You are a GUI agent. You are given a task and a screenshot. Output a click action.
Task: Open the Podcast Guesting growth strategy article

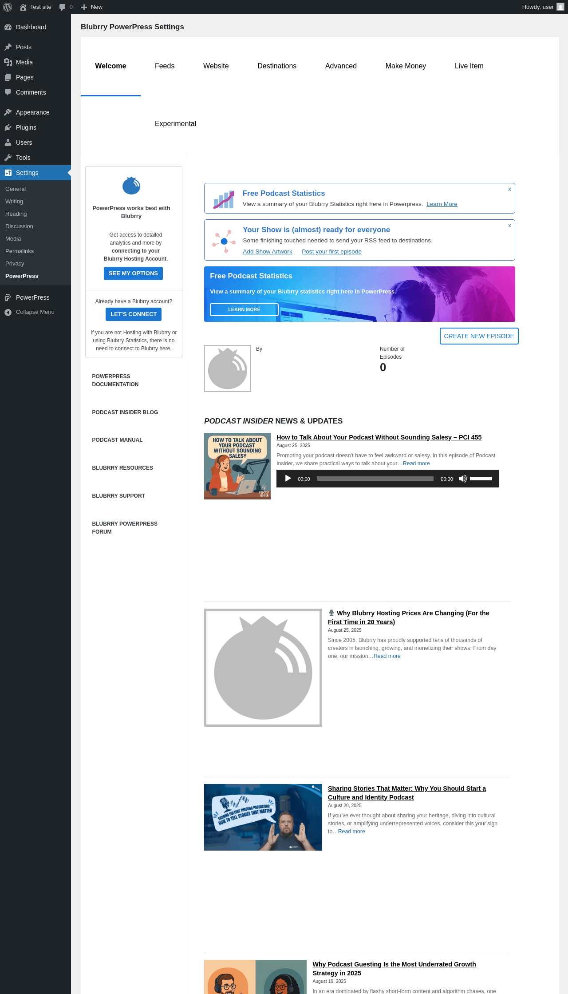click(x=394, y=969)
